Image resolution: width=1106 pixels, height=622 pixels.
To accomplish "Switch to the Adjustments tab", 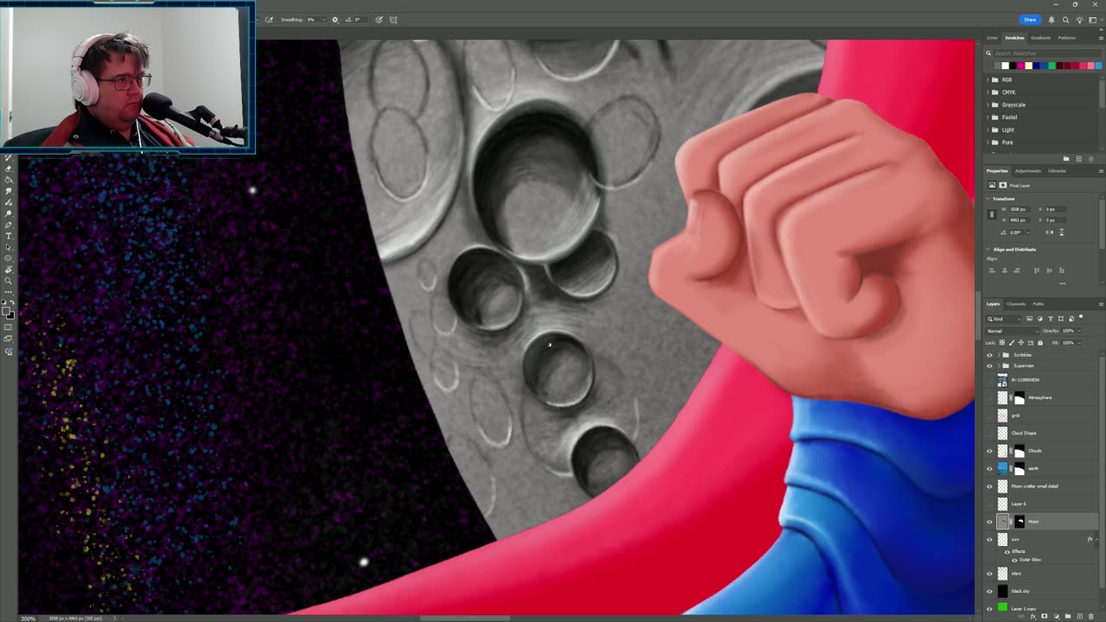I will (x=1027, y=171).
